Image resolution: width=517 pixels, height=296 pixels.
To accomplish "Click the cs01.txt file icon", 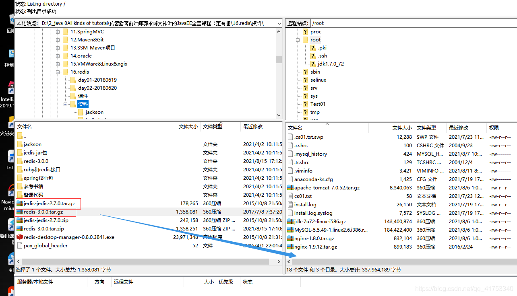I will coord(290,196).
